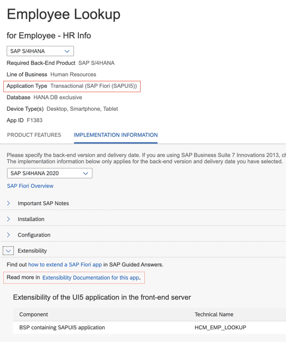Click 'Desktop, Smartphone, Tablet' device types value

82,109
